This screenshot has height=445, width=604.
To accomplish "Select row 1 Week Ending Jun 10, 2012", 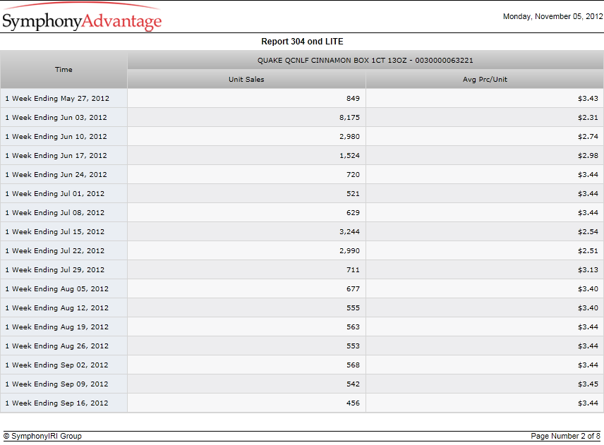I will [x=302, y=136].
